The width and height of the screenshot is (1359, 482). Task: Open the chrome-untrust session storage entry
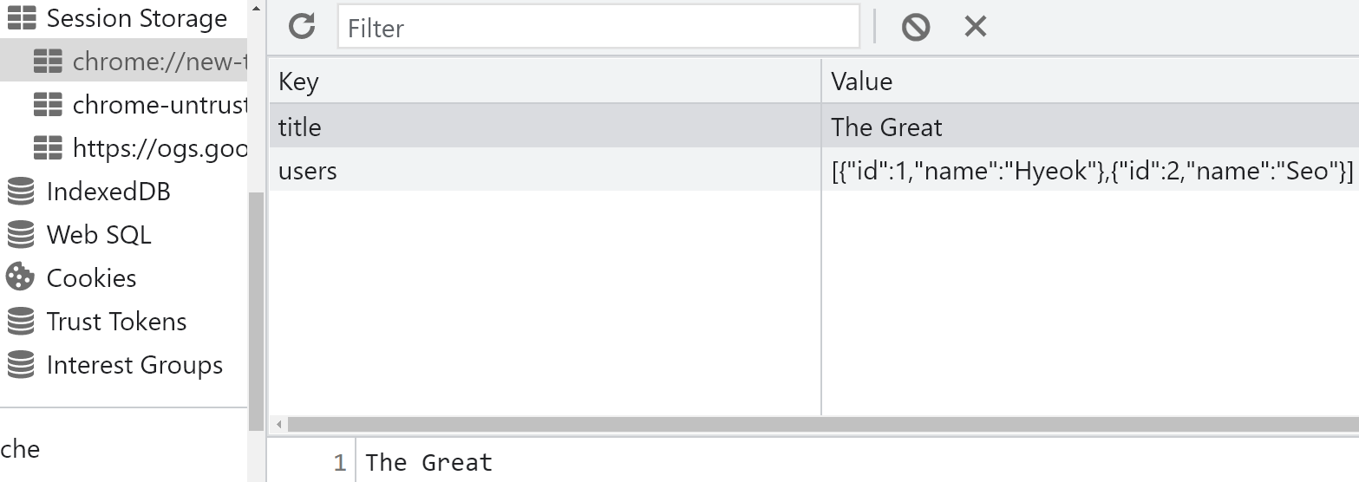[x=123, y=104]
